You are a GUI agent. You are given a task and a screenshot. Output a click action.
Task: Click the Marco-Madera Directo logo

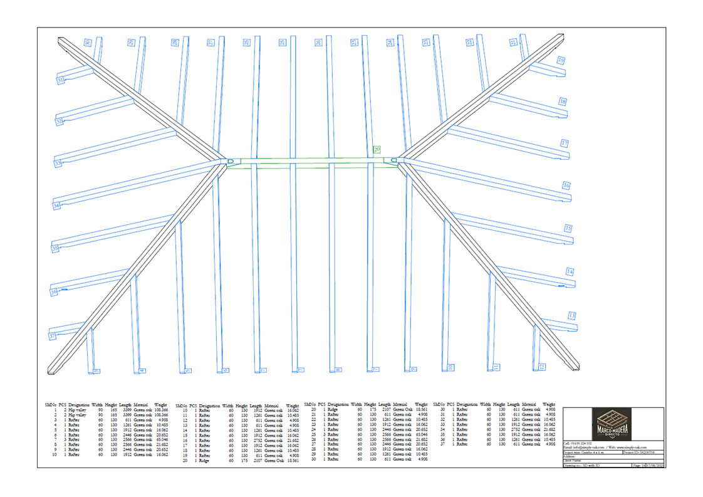[x=612, y=424]
